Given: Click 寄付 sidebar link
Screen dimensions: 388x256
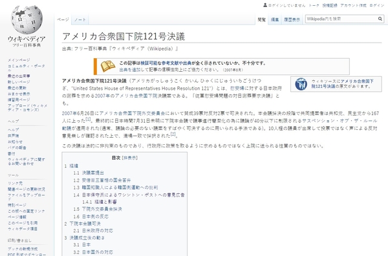Looking at the screenshot, I should [x=12, y=154].
